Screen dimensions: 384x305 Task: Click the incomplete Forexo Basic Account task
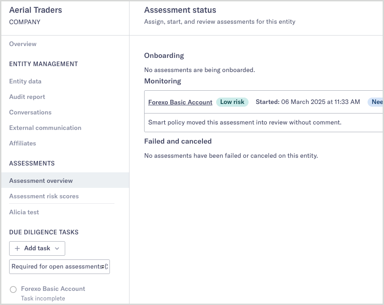53,289
